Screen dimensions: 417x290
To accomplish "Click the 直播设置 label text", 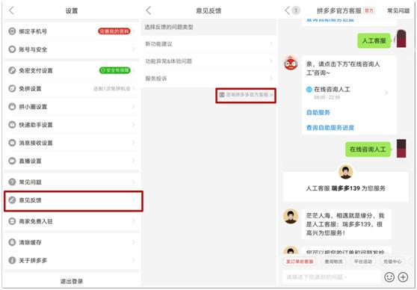I will pos(30,161).
